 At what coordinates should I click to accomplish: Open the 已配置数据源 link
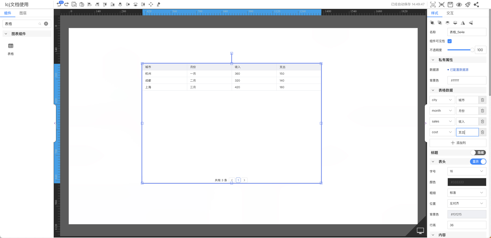tap(459, 70)
